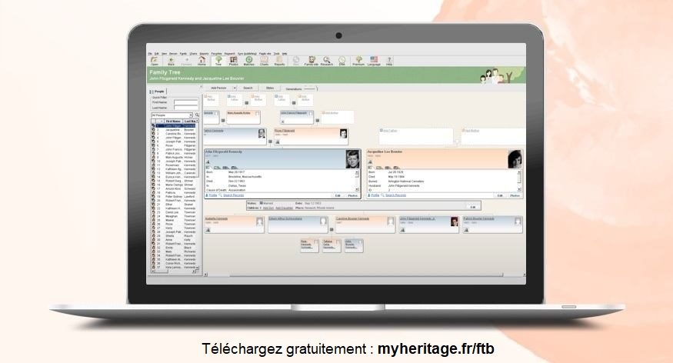Click the magnifier icon beside All People
673x363 pixels.
click(x=197, y=115)
